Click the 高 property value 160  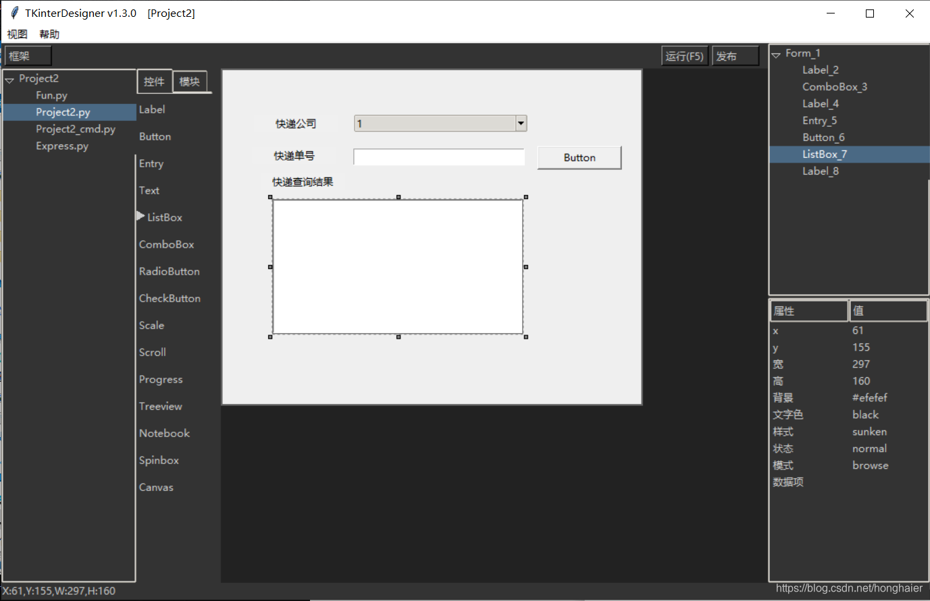[x=861, y=381]
